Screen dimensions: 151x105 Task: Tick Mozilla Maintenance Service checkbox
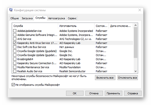click(x=15, y=67)
